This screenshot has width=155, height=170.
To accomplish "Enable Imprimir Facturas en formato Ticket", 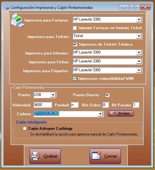I will (75, 28).
